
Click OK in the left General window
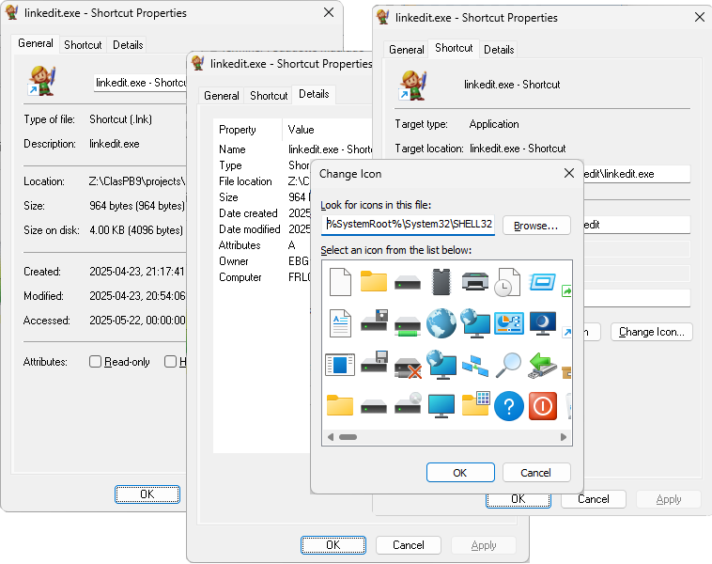pyautogui.click(x=147, y=494)
